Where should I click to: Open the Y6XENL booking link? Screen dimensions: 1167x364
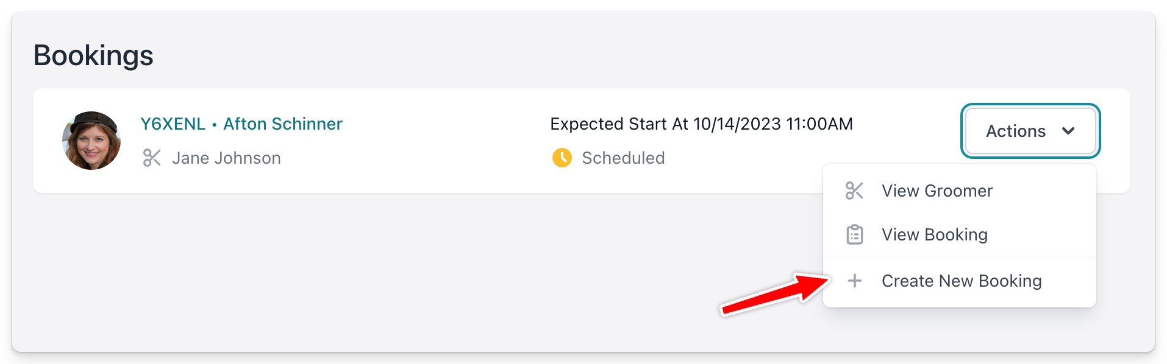(173, 124)
